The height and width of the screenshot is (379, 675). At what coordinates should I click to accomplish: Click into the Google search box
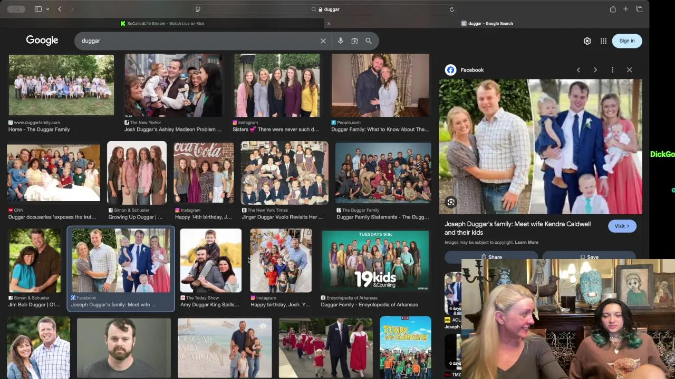point(198,41)
